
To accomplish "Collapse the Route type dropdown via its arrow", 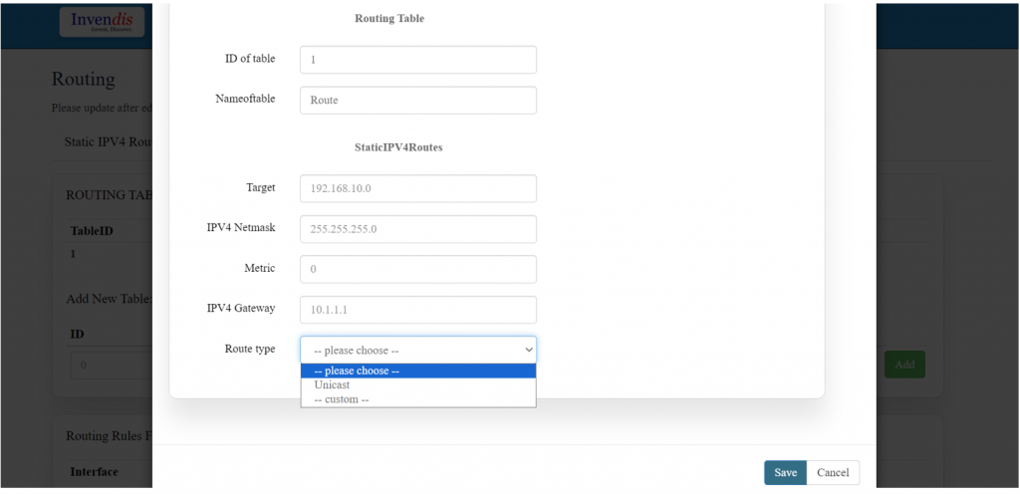I will pyautogui.click(x=528, y=351).
